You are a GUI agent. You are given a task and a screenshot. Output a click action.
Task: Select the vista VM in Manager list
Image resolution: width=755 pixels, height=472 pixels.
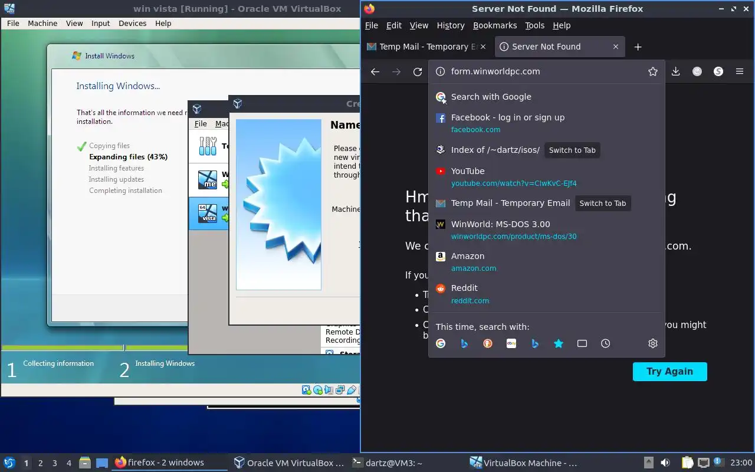(209, 213)
